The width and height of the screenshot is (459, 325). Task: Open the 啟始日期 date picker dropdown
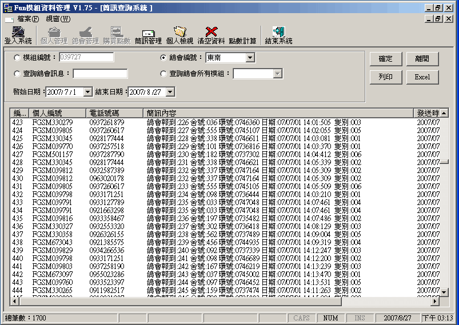(87, 92)
